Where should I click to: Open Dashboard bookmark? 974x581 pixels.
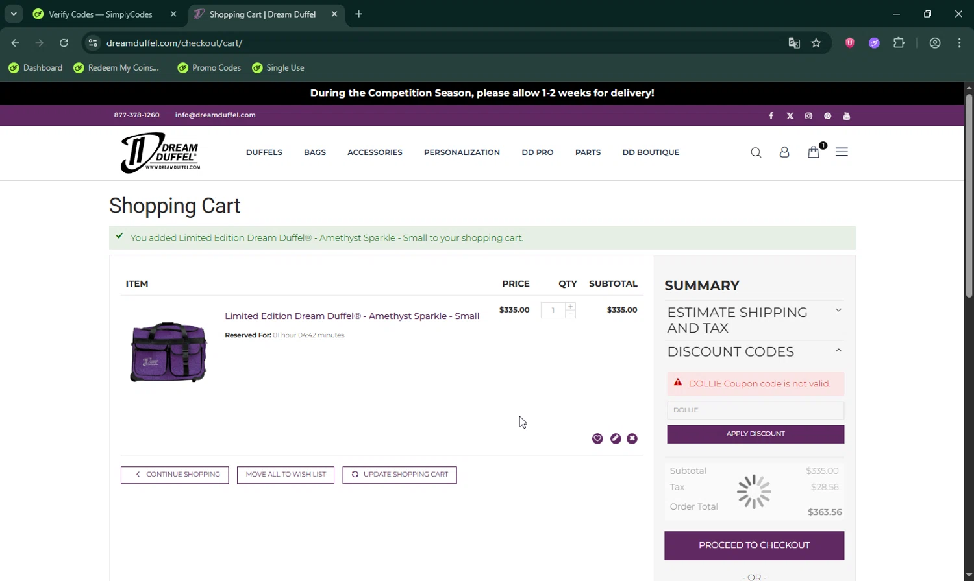[36, 68]
